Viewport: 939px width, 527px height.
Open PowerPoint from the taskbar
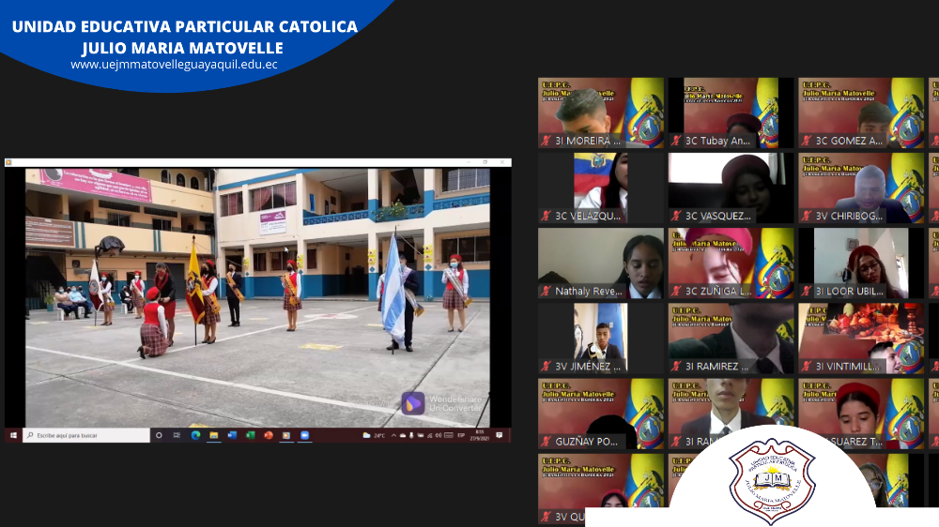(269, 435)
